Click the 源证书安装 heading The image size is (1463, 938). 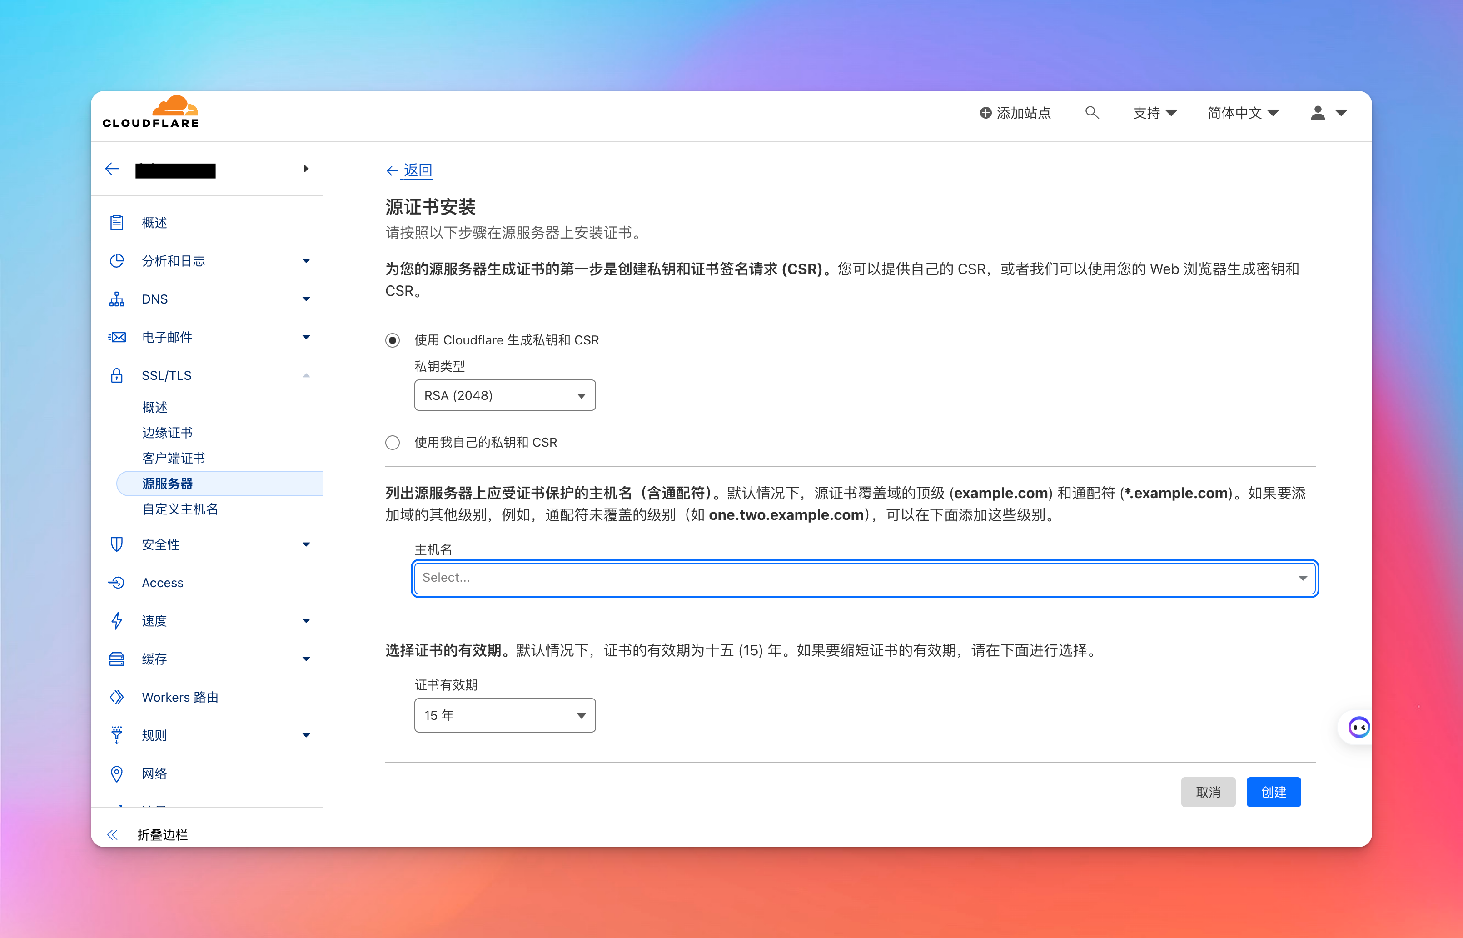pos(430,206)
